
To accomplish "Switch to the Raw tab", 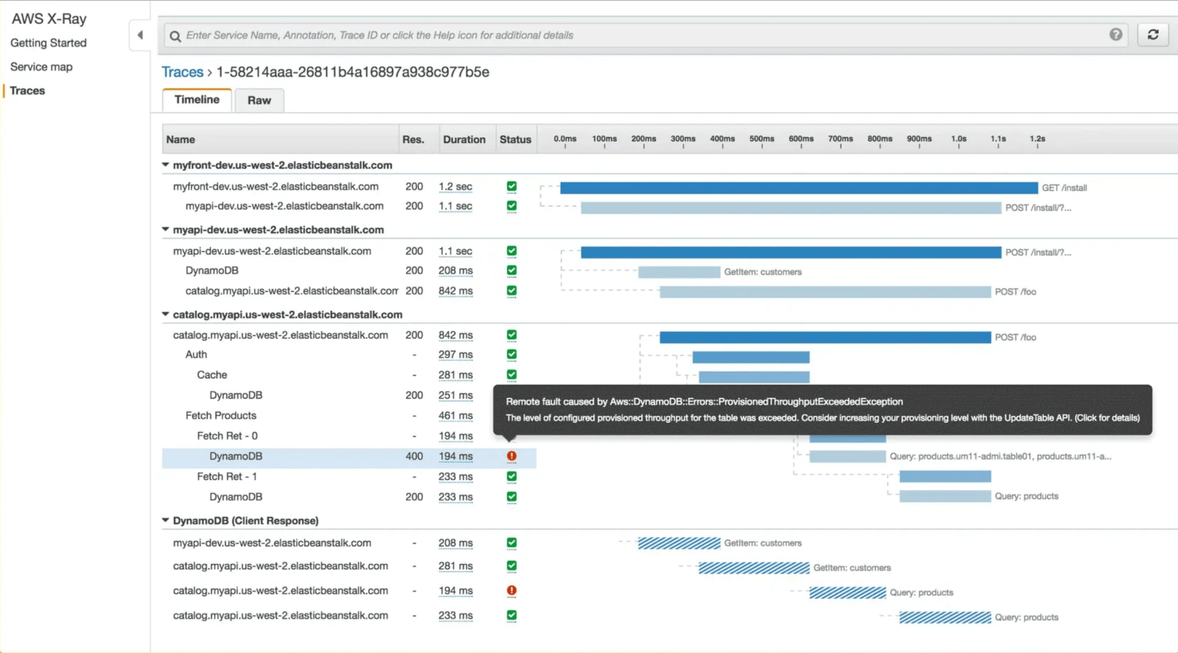I will (259, 100).
